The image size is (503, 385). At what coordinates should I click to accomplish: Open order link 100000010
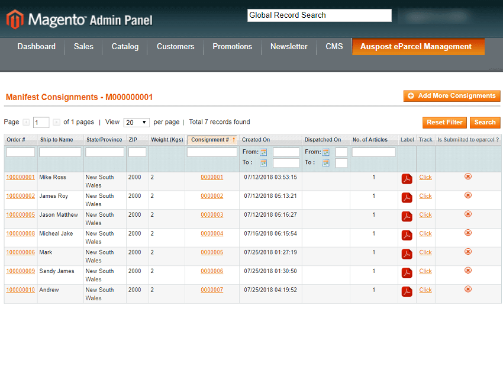(21, 290)
